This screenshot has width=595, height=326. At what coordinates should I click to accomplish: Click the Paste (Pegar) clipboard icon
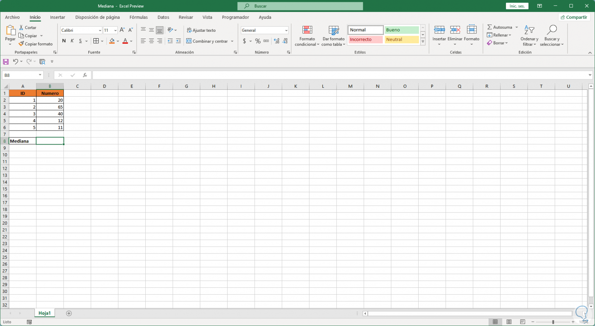[10, 30]
